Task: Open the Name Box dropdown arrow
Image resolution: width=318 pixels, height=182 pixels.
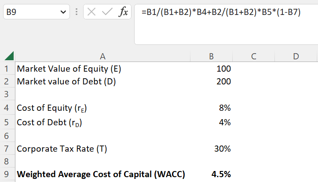Action: click(x=61, y=12)
